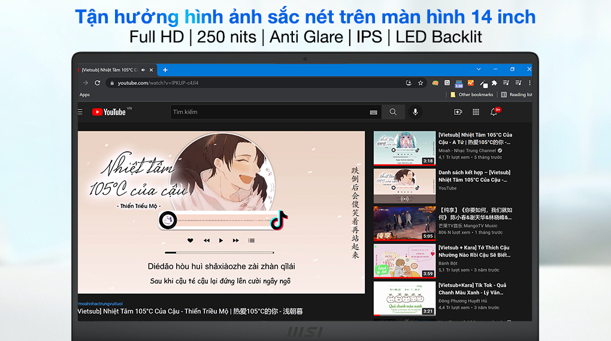Click the browser forward arrow
This screenshot has width=611, height=341.
(85, 83)
